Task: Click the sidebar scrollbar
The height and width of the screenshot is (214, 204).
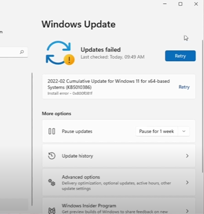Action: click(x=32, y=139)
